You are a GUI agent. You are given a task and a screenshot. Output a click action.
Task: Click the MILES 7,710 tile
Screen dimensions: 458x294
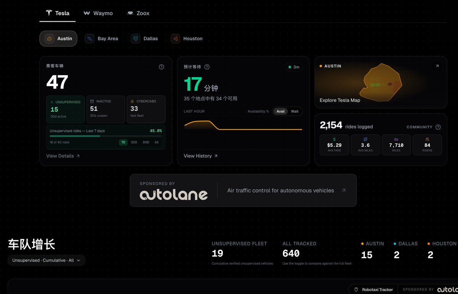pos(396,145)
